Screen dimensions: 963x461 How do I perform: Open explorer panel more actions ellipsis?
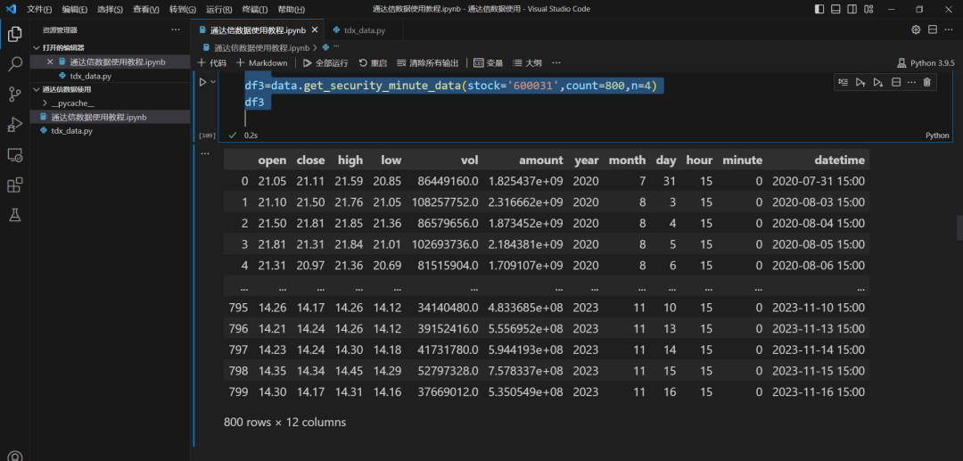tap(176, 29)
